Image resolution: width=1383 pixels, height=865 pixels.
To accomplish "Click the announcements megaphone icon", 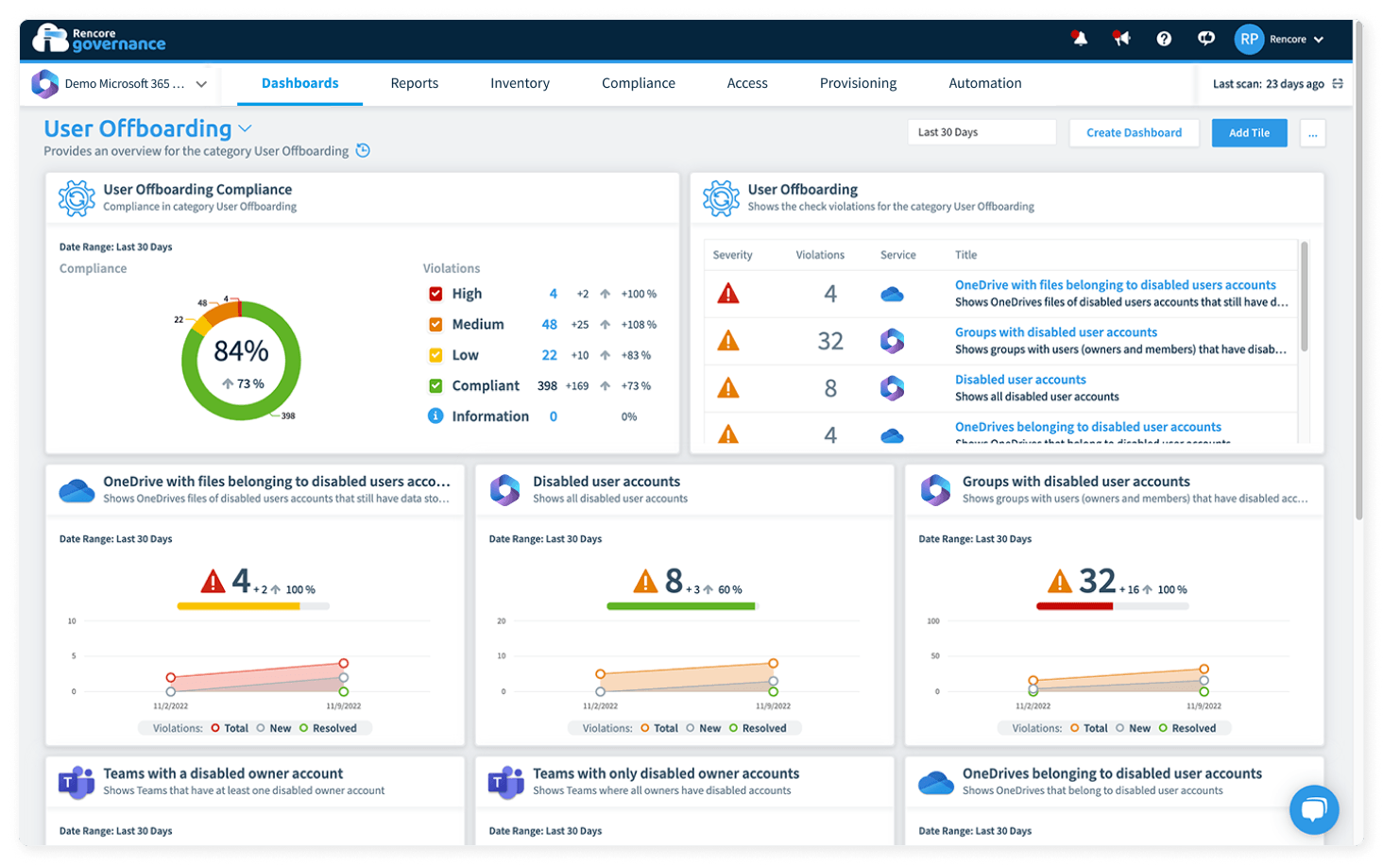I will [x=1121, y=39].
